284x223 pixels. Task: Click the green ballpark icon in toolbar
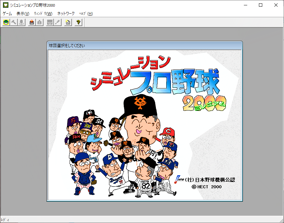coord(6,22)
